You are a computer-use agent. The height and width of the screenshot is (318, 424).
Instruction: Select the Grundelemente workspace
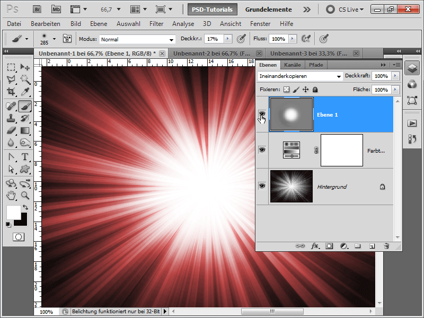pos(269,10)
